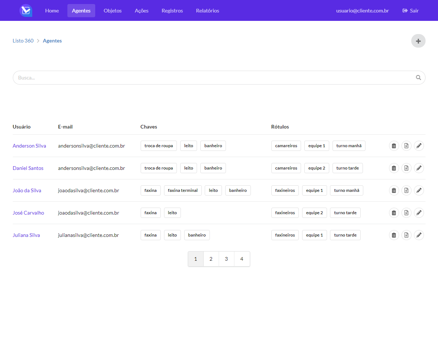438x342 pixels.
Task: Click the clipboard icon on Daniel Santos row
Action: point(394,168)
